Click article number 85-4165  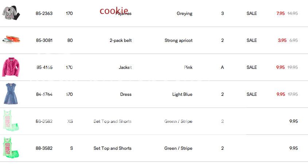[x=44, y=67]
